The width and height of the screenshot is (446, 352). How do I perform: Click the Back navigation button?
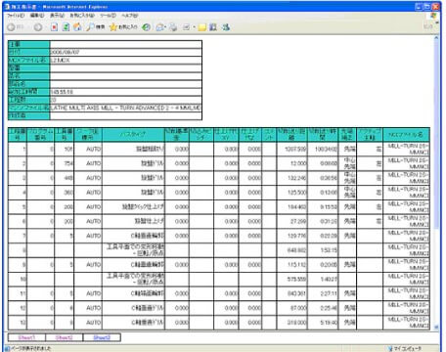(x=11, y=27)
